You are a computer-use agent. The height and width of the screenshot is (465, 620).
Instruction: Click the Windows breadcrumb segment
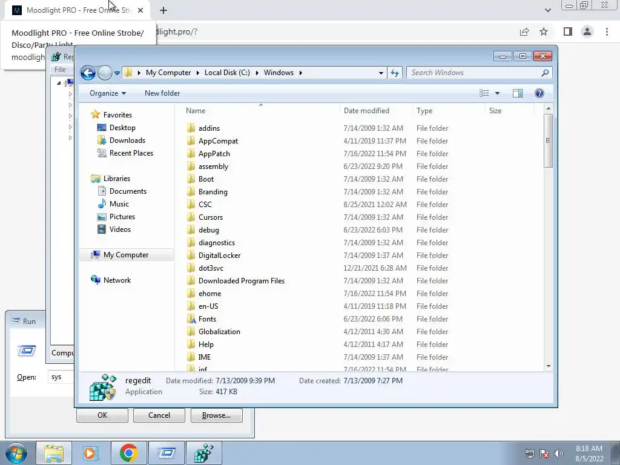tap(279, 73)
